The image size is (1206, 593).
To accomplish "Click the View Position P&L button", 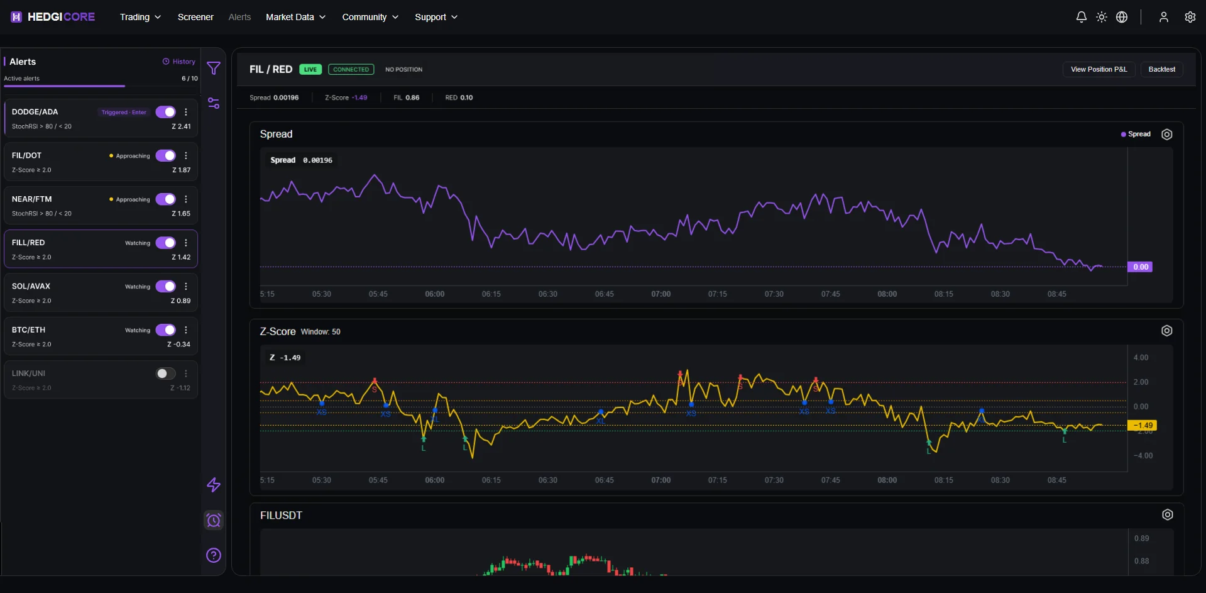I will pos(1099,69).
